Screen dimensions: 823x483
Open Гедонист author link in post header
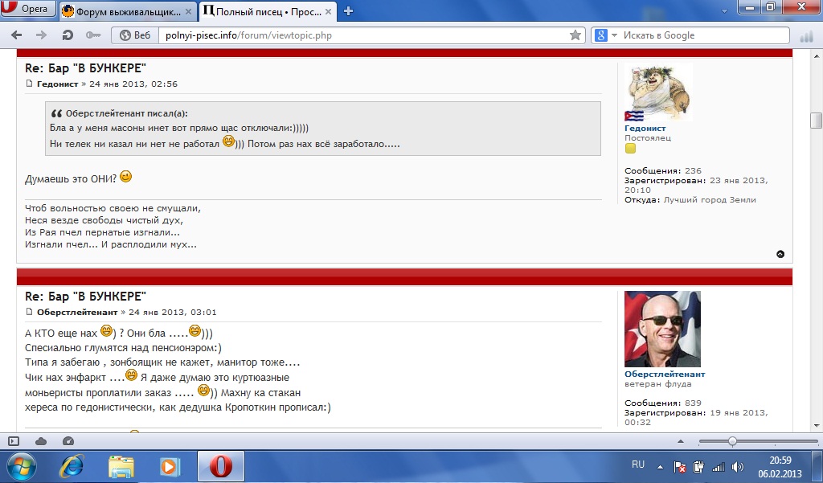click(x=57, y=84)
